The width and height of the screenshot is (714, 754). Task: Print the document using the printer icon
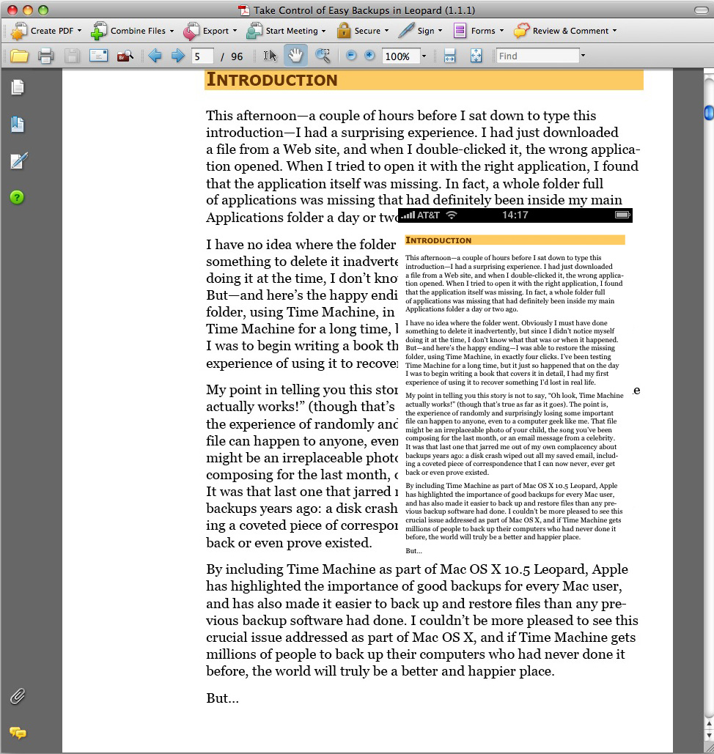pos(45,56)
